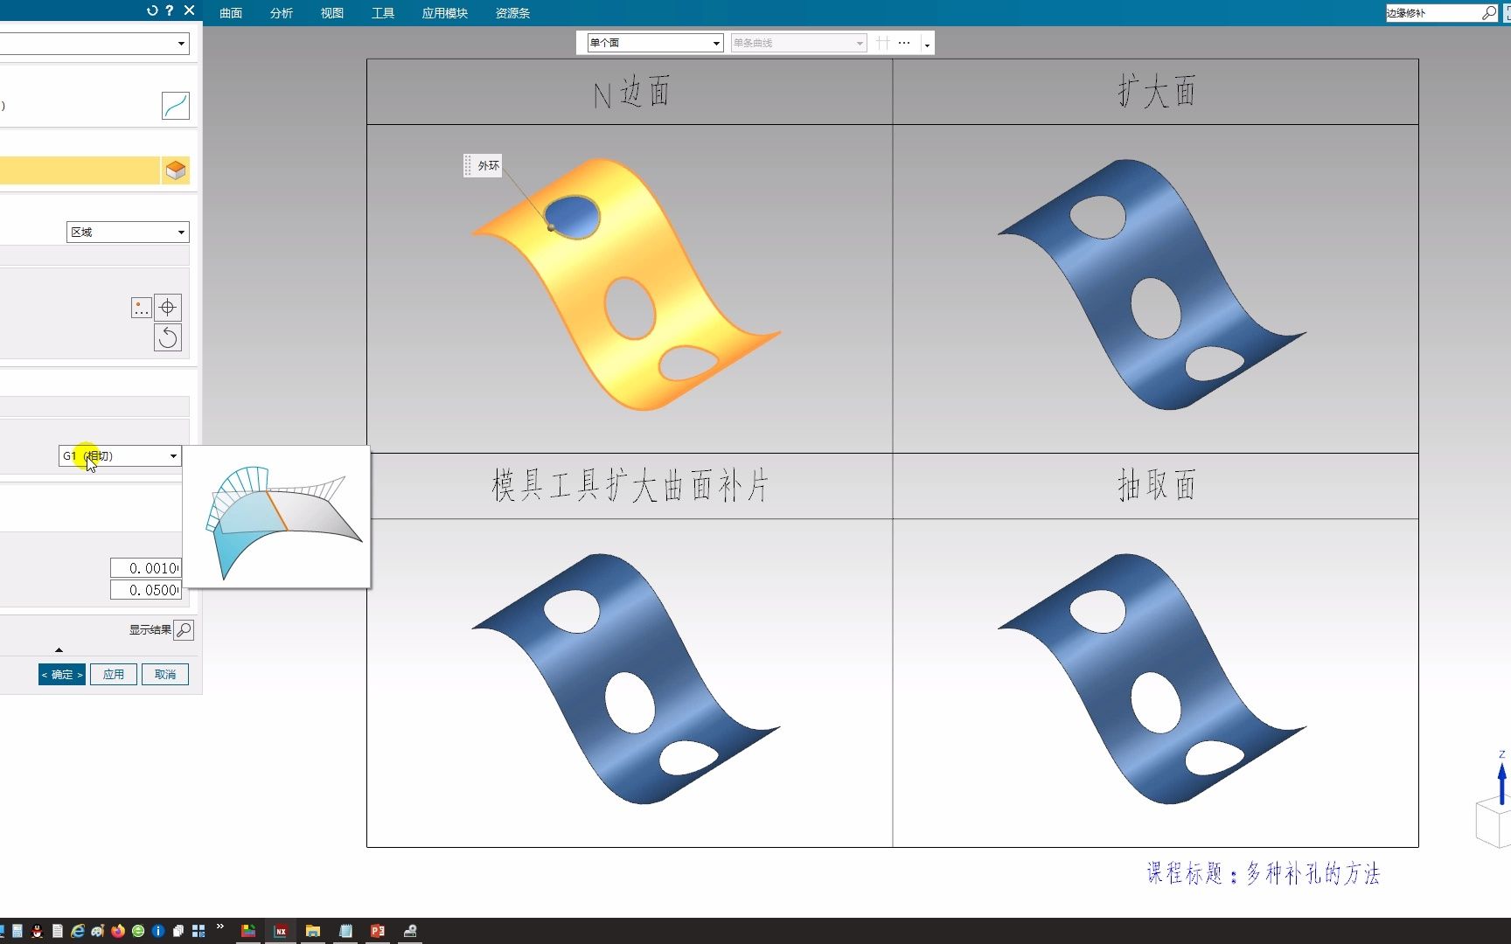The image size is (1511, 944).
Task: Open the curve shape spline icon option
Action: click(x=175, y=105)
